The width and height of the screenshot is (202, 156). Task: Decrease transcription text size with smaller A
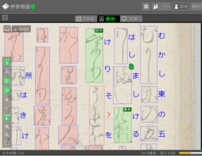pos(7,108)
